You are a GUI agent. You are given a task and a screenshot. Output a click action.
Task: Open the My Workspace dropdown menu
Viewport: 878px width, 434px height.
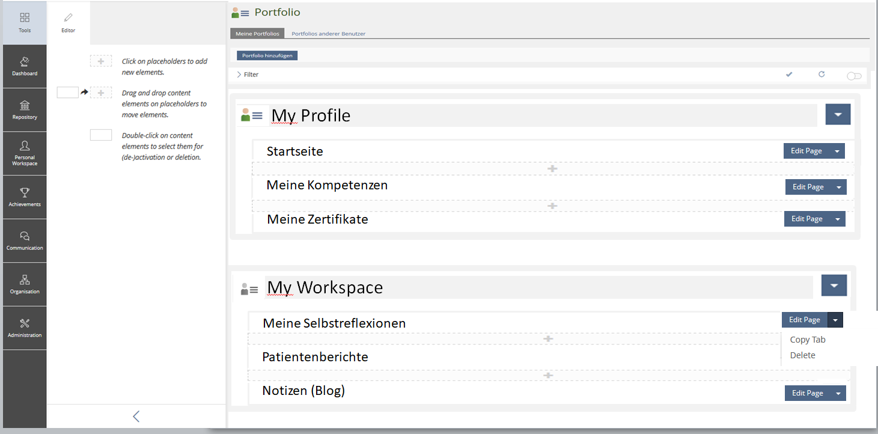tap(834, 286)
